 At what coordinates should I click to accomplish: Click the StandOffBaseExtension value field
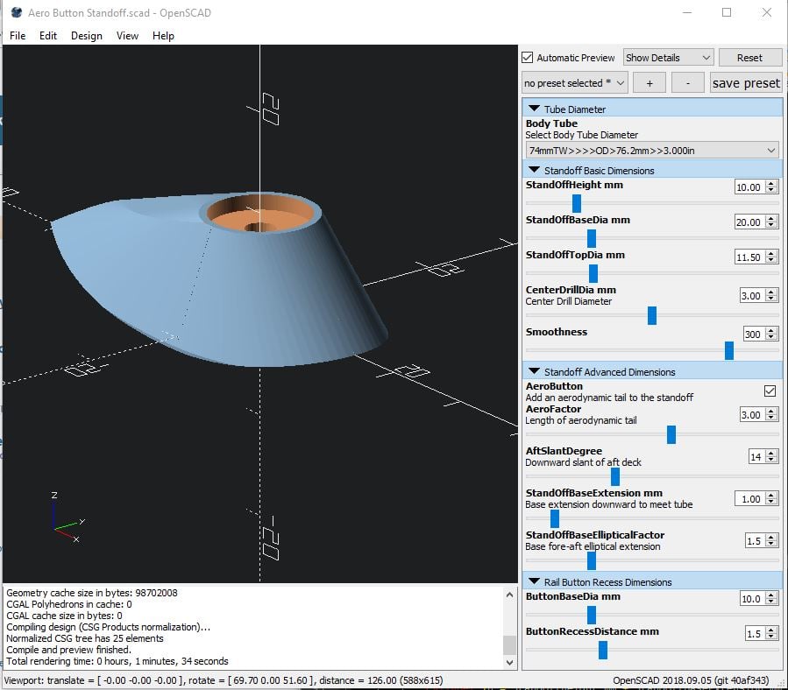coord(749,498)
